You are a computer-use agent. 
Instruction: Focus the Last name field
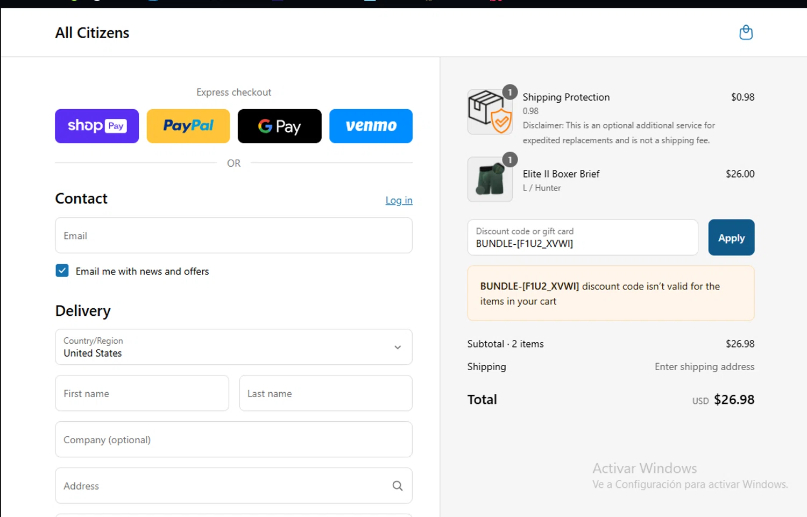click(x=325, y=393)
